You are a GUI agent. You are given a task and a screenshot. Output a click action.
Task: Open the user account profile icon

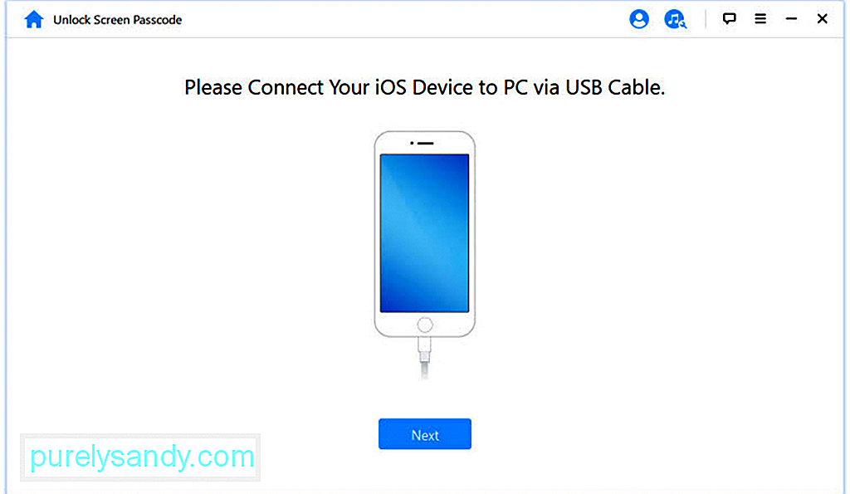(639, 19)
